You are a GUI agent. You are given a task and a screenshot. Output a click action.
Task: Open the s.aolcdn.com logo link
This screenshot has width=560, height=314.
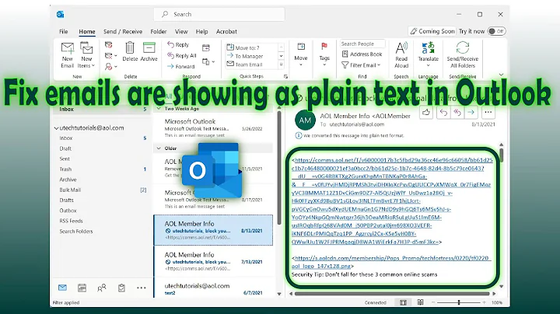pos(391,262)
